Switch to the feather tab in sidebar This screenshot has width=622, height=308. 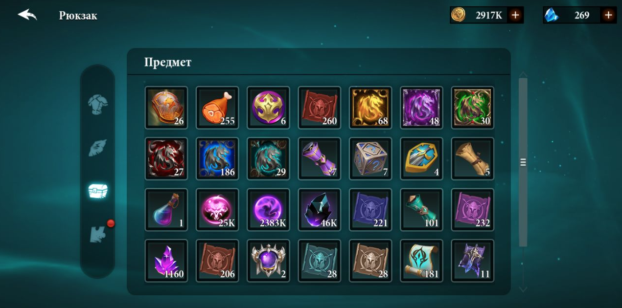point(97,148)
